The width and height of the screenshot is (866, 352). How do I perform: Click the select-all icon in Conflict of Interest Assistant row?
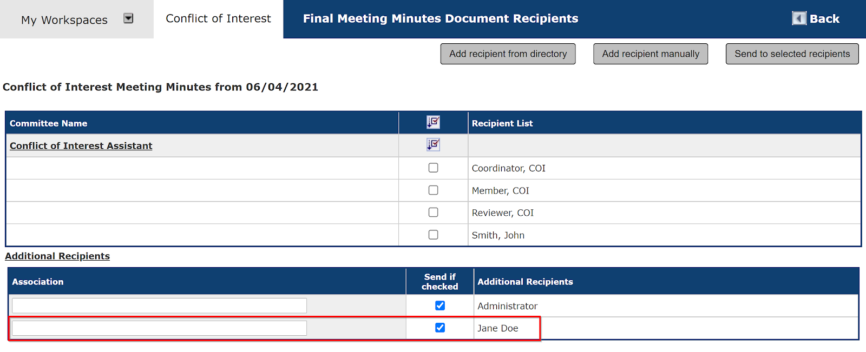pyautogui.click(x=433, y=144)
